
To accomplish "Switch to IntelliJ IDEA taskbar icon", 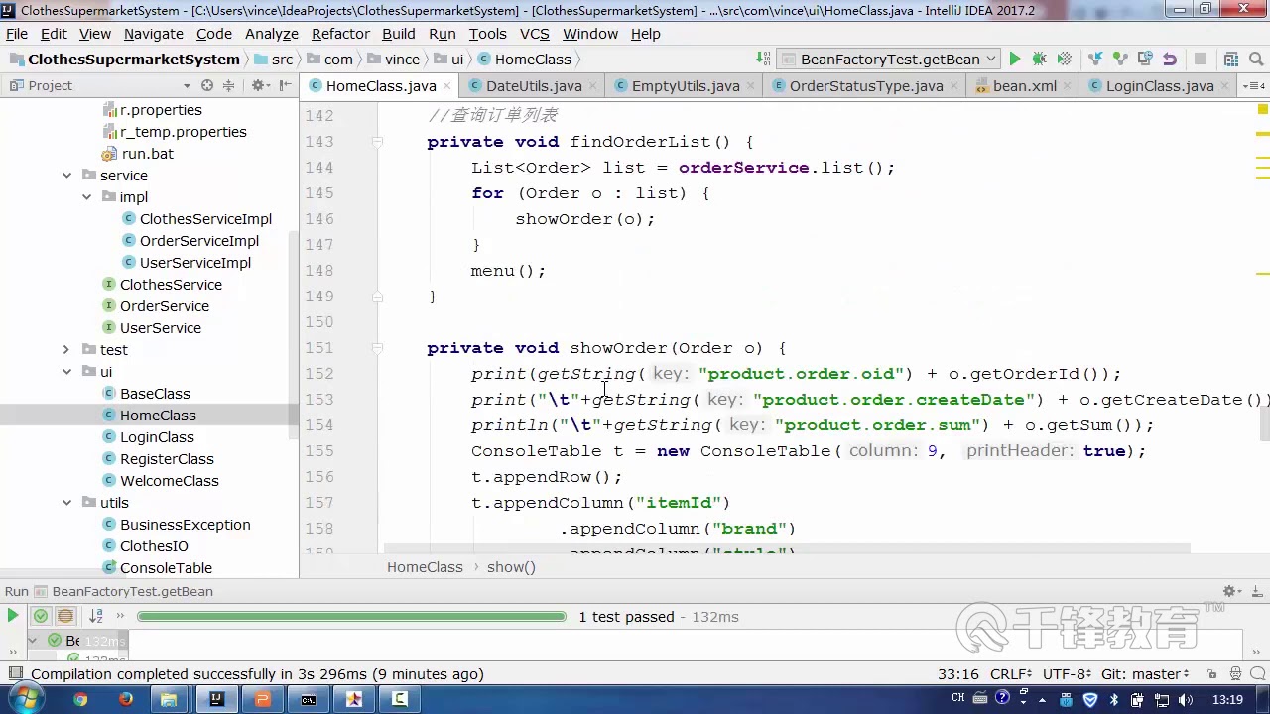I will (x=216, y=699).
